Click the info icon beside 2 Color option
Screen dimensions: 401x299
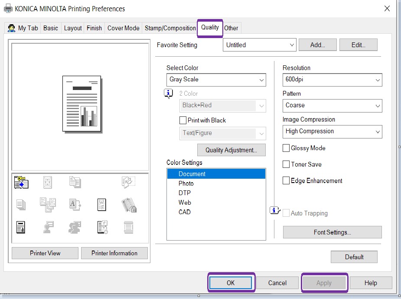168,93
